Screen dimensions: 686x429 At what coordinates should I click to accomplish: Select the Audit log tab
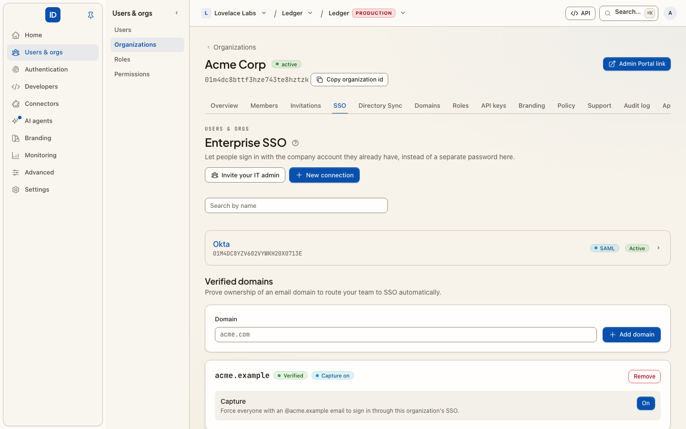tap(637, 106)
